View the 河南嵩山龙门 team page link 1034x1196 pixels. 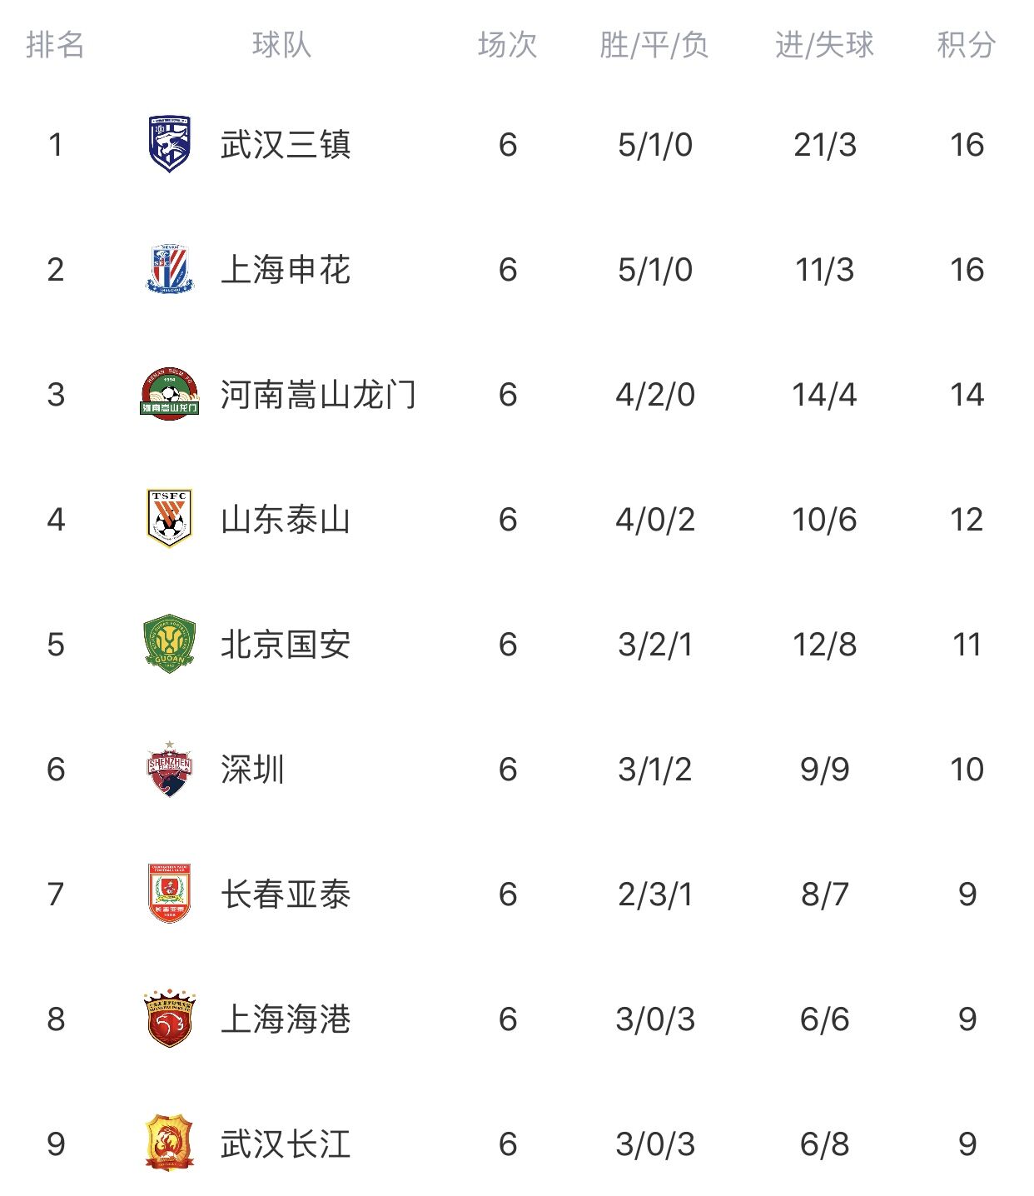point(318,394)
